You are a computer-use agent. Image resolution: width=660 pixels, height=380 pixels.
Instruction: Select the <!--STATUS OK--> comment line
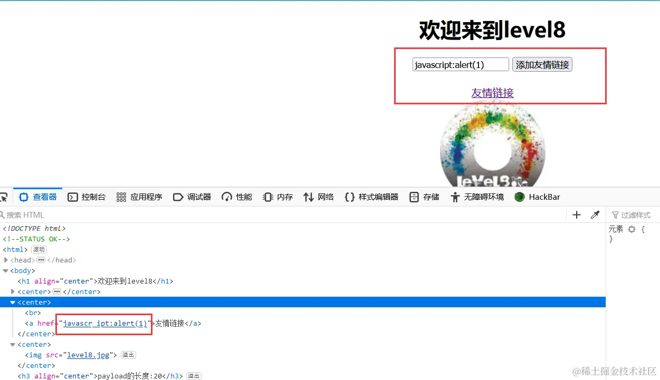36,239
